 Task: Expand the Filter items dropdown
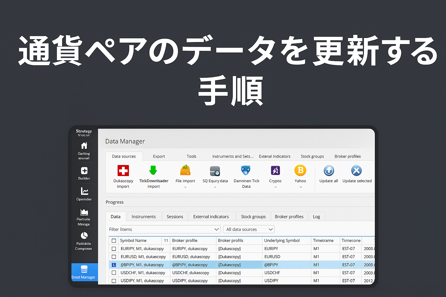(x=216, y=229)
